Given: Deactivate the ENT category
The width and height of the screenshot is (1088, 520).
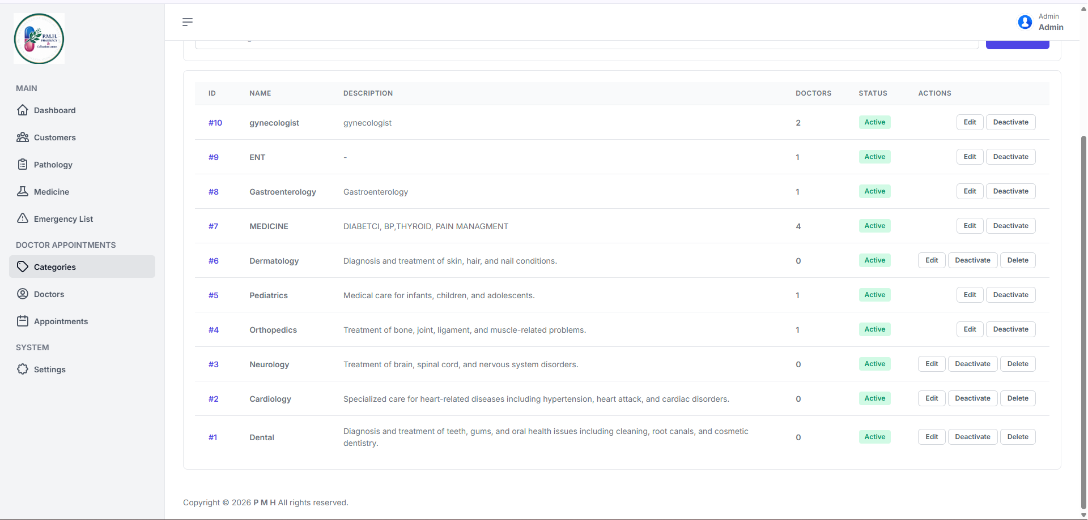Looking at the screenshot, I should point(1010,157).
